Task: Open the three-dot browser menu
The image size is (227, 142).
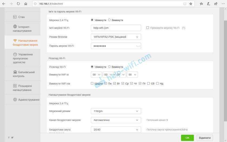Action: pos(223,4)
